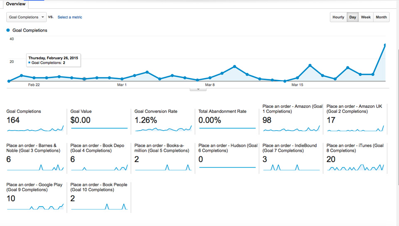This screenshot has height=226, width=399.
Task: Click the Books-a-million goal sparkline
Action: coord(163,168)
